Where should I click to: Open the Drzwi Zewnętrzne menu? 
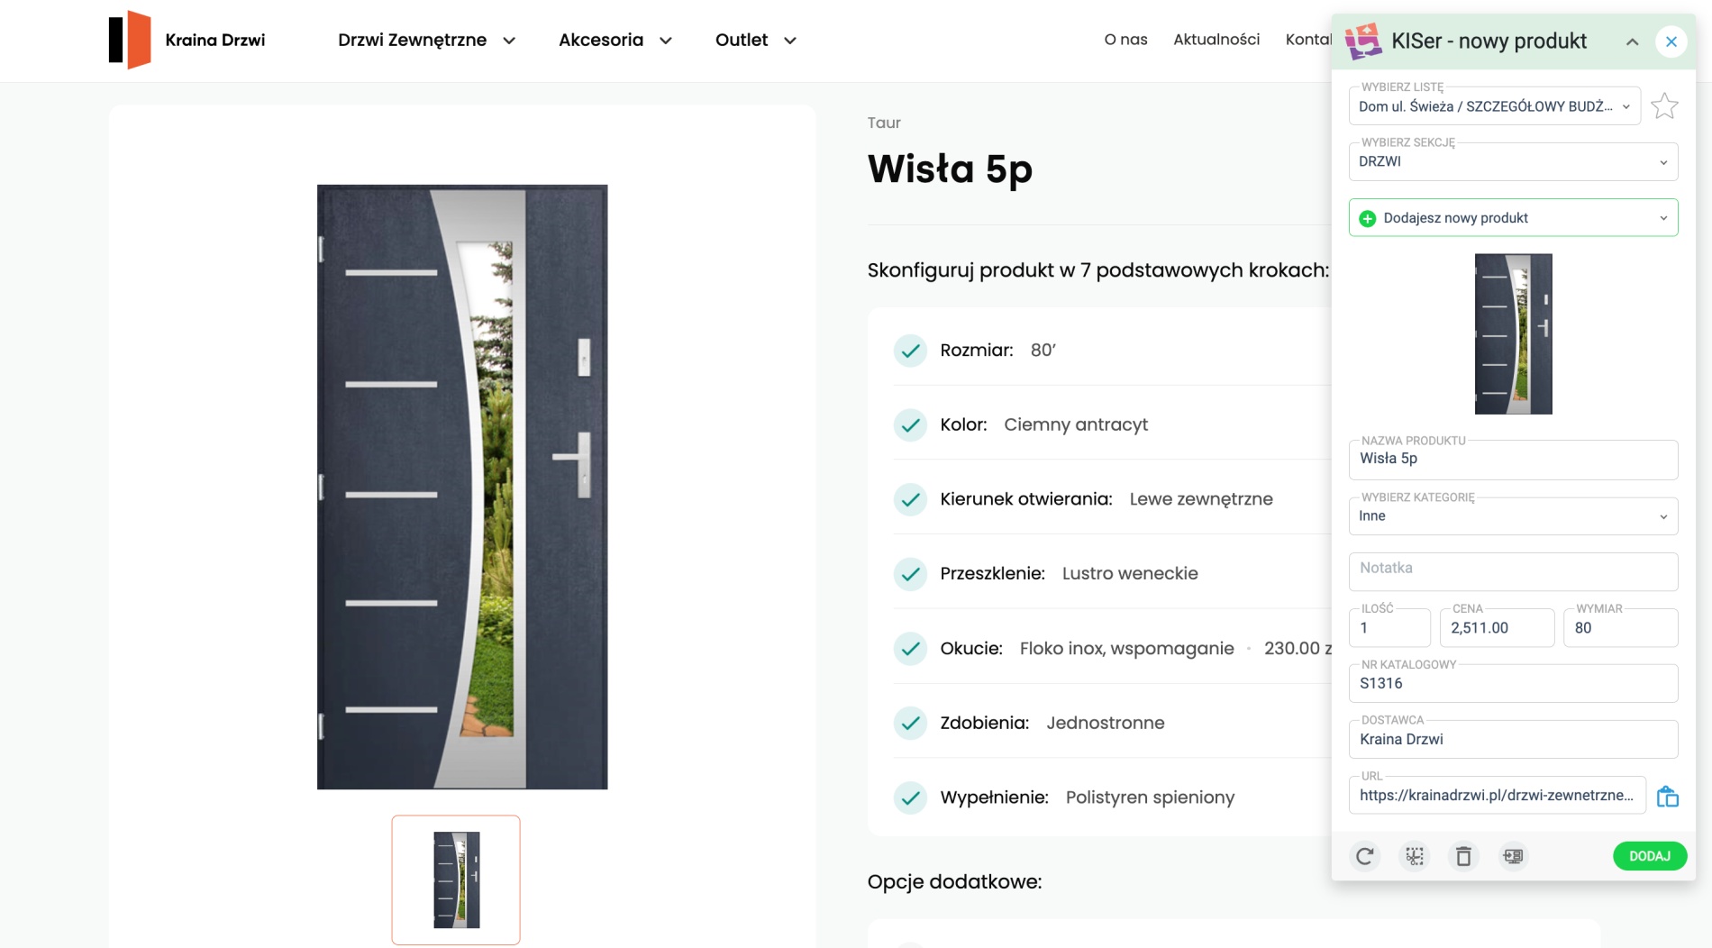pos(426,40)
